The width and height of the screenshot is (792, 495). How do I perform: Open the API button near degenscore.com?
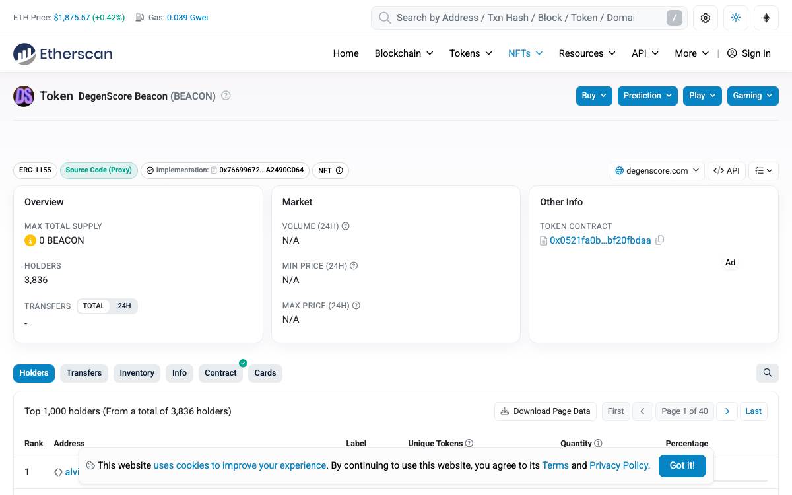[x=726, y=170]
